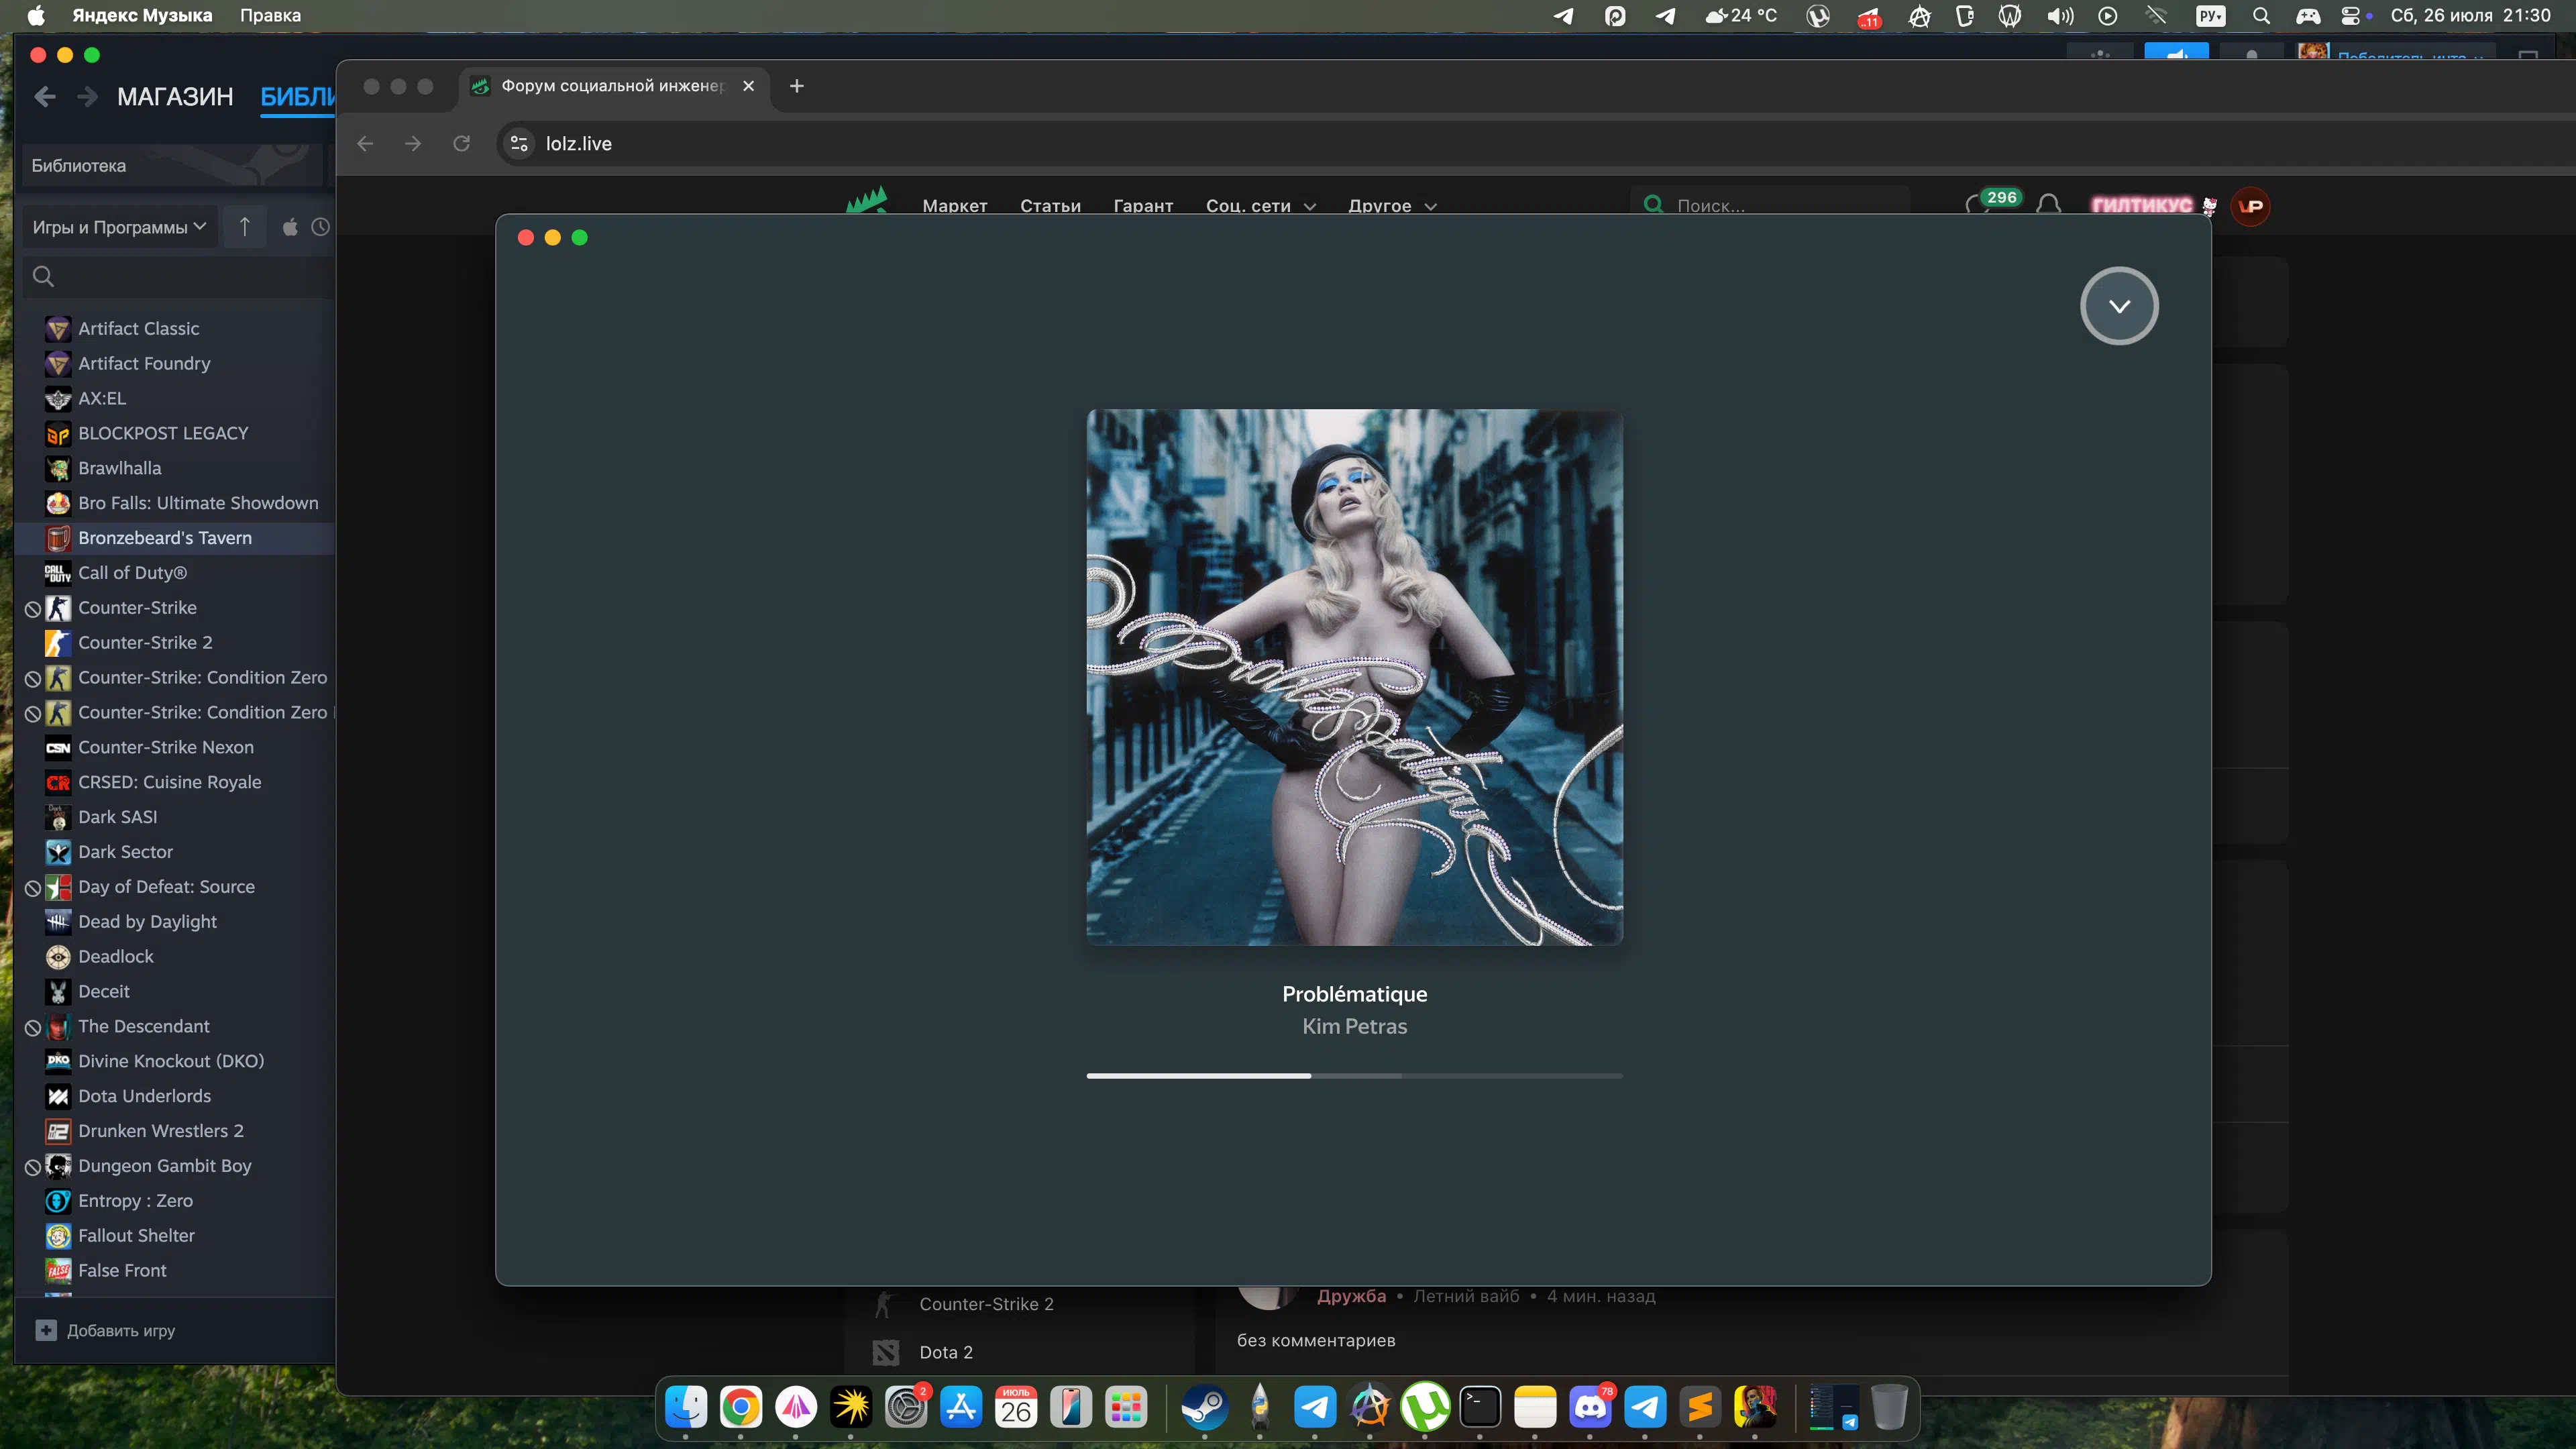The width and height of the screenshot is (2576, 1449).
Task: Open Sublime Text from the Dock
Action: [1700, 1408]
